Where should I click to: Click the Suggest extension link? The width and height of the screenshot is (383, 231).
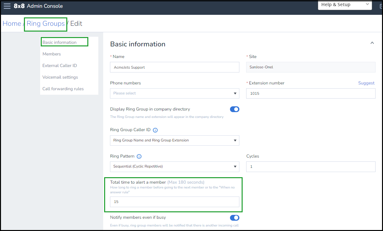pos(366,83)
